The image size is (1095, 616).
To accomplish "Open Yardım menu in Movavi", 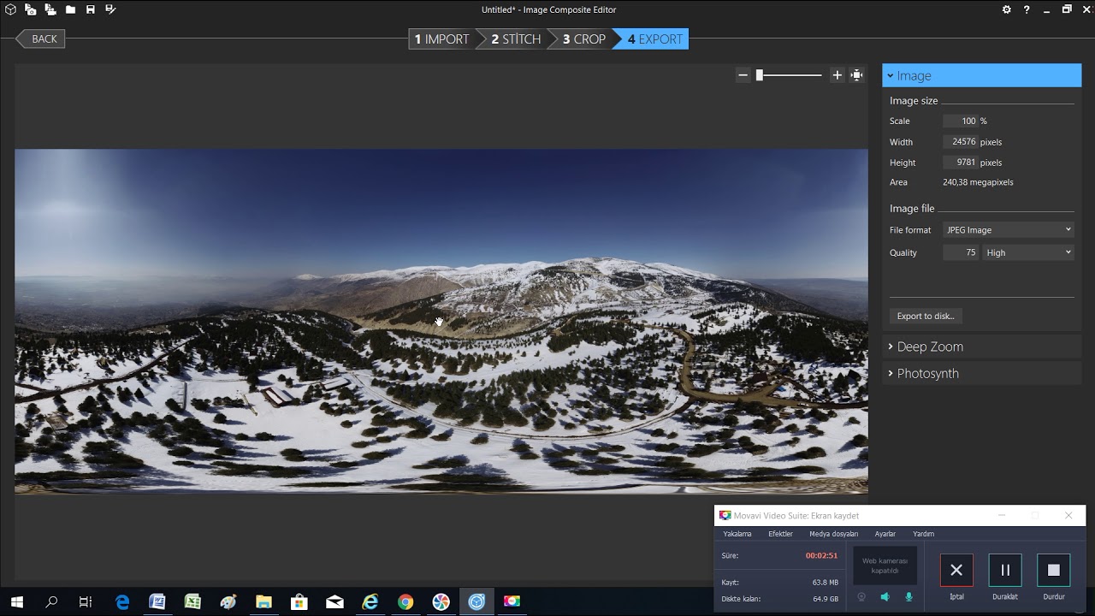I will (x=924, y=534).
